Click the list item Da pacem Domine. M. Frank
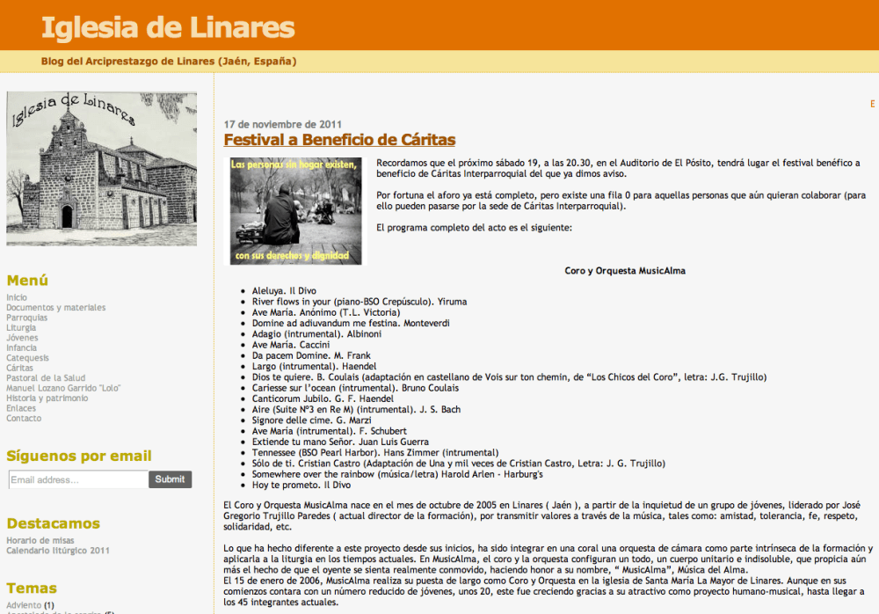The height and width of the screenshot is (614, 879). point(311,356)
